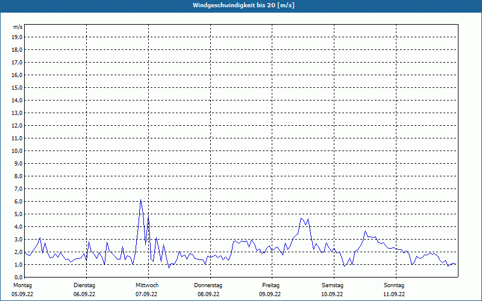This screenshot has width=482, height=301.
Task: Click the 2,0 axis label
Action: pos(18,252)
